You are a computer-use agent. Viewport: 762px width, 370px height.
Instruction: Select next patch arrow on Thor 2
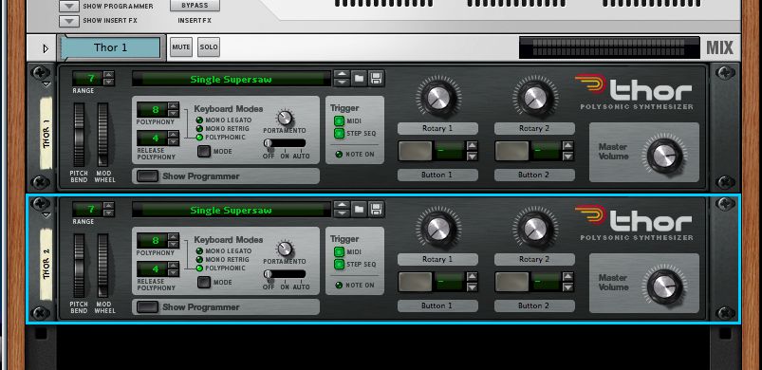[343, 213]
